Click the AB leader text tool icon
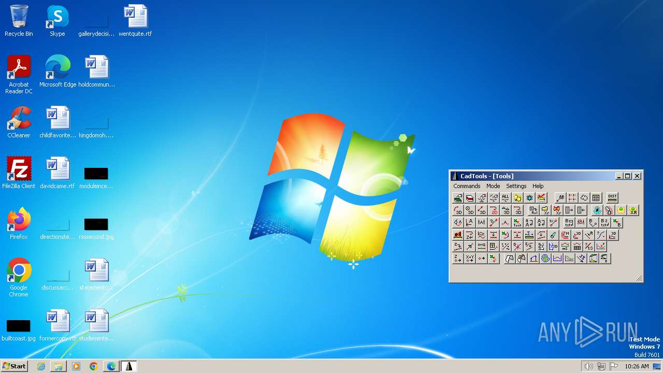Image resolution: width=663 pixels, height=373 pixels. tap(560, 197)
